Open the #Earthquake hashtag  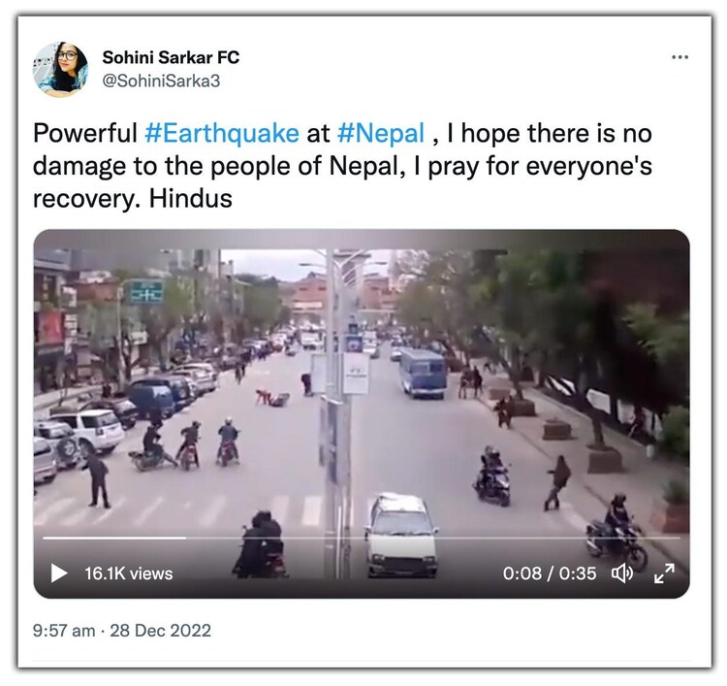click(x=222, y=133)
